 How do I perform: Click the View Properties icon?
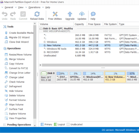click(x=6, y=118)
